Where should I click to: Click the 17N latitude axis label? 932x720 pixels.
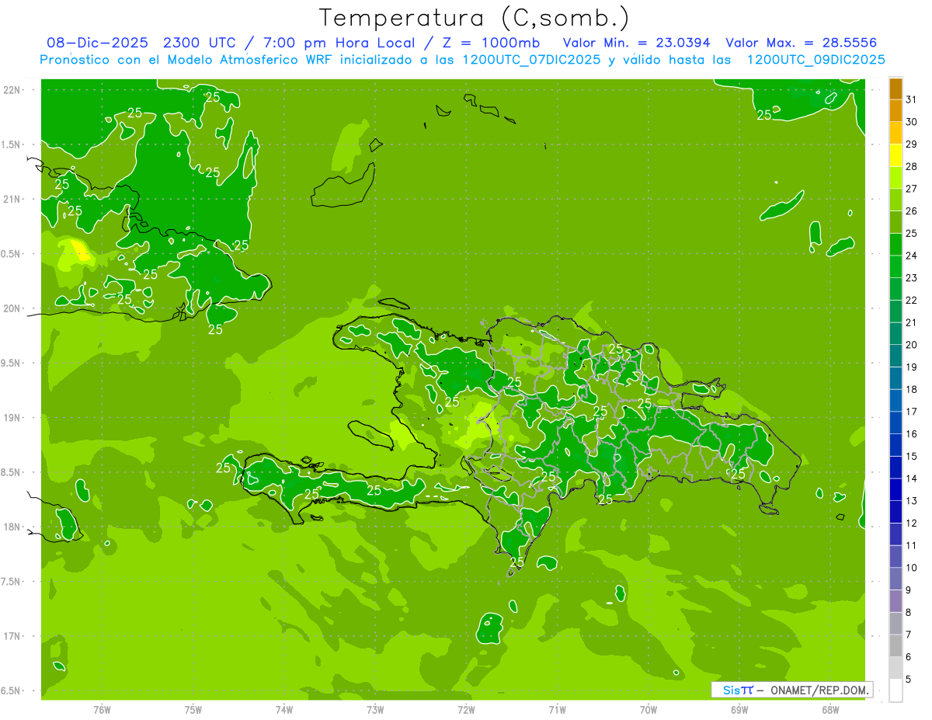[x=11, y=635]
